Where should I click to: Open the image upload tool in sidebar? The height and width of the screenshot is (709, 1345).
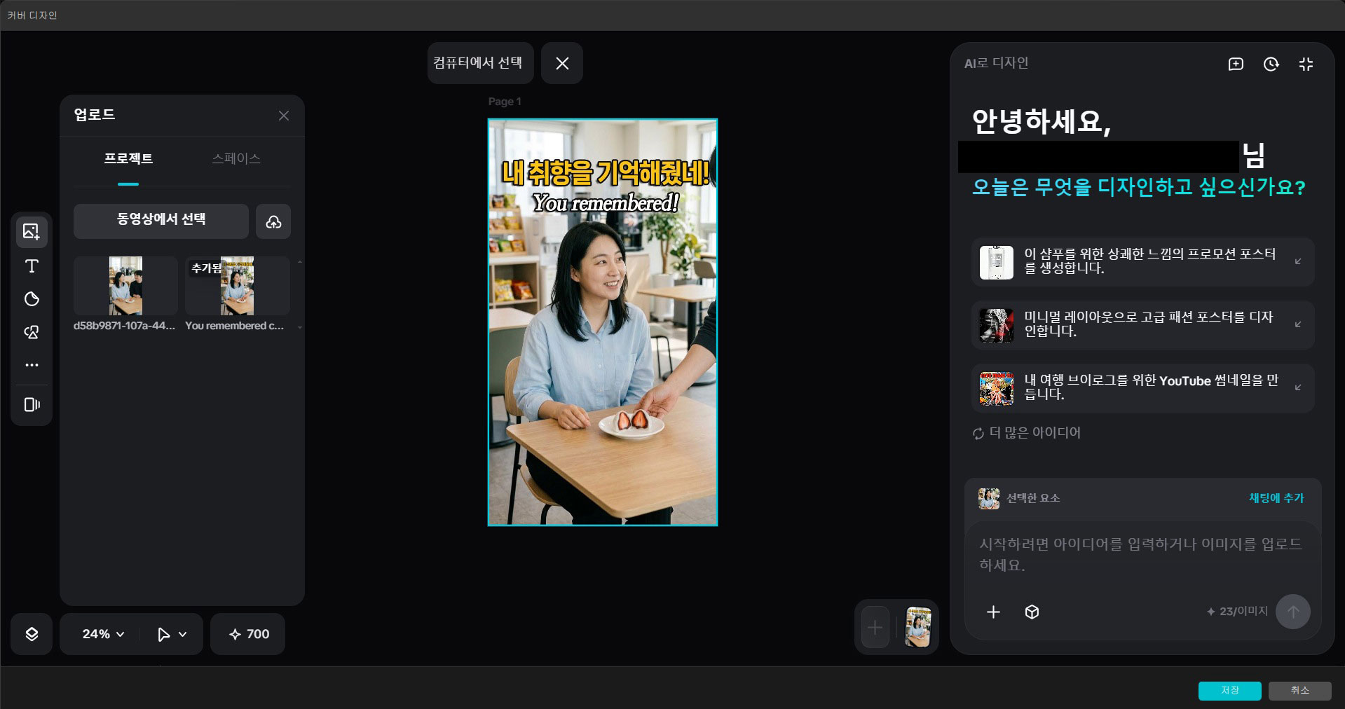pyautogui.click(x=32, y=232)
